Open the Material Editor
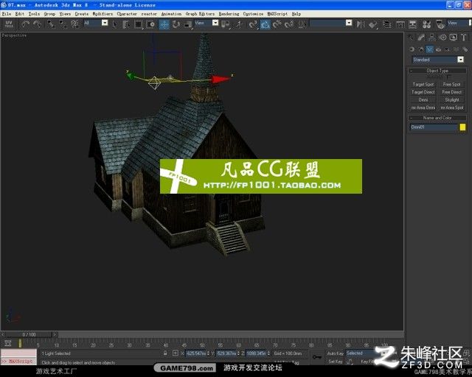472x377 pixels. tap(426, 24)
